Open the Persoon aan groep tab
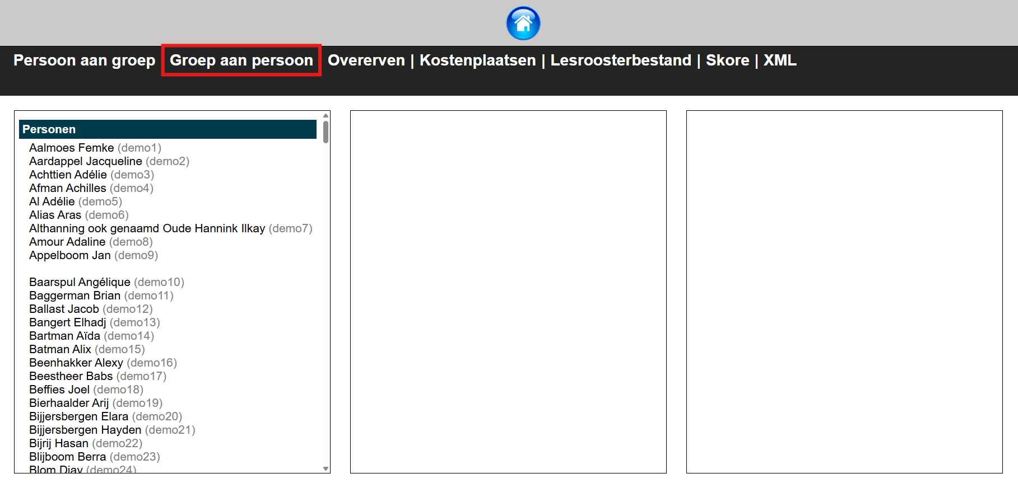 pyautogui.click(x=84, y=60)
